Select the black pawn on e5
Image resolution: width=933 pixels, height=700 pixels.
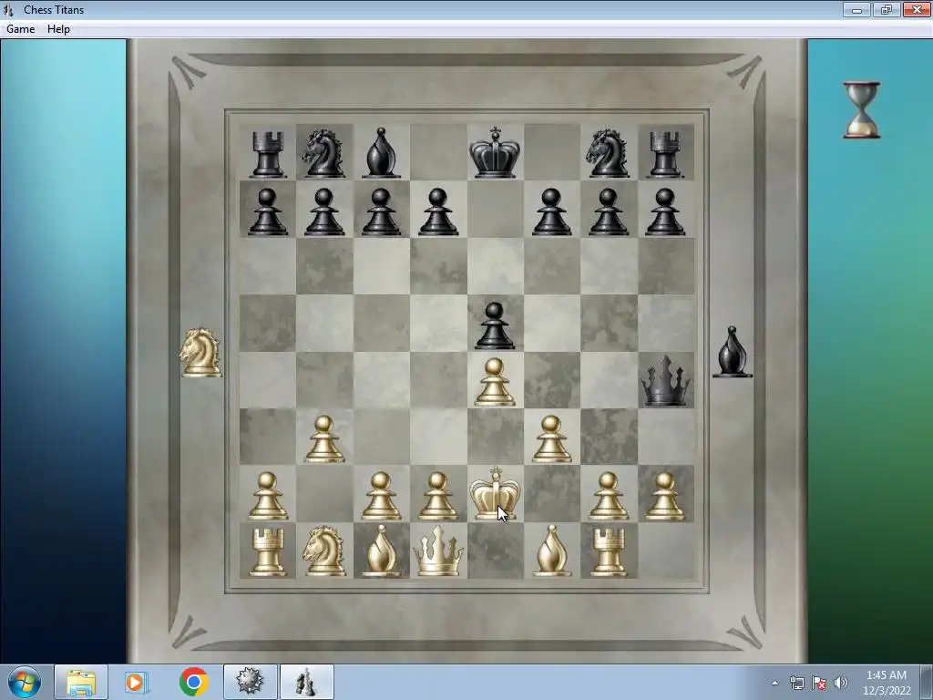(x=495, y=325)
